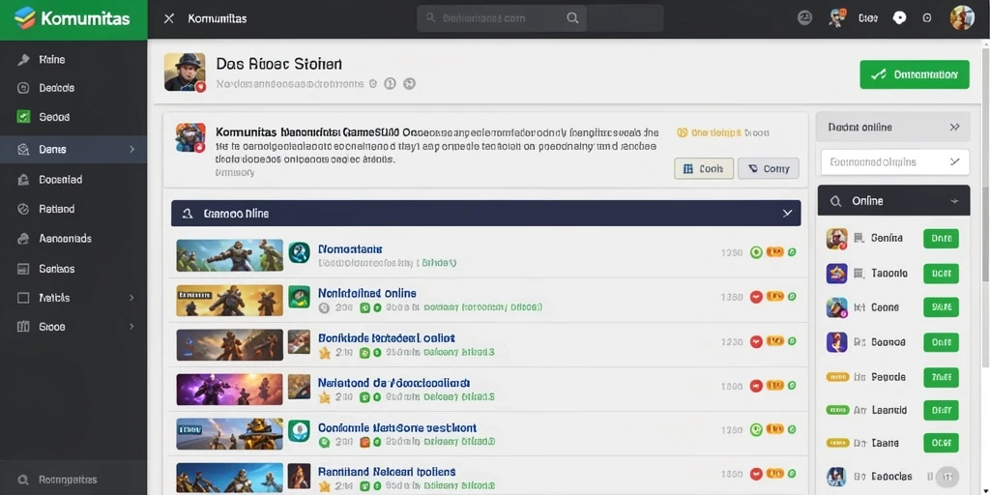The height and width of the screenshot is (495, 990).
Task: Click the white chat bubble icon in the top bar
Action: point(900,18)
